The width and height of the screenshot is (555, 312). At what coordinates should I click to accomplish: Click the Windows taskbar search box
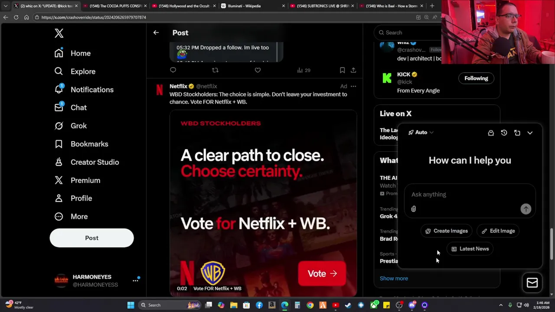coord(170,305)
